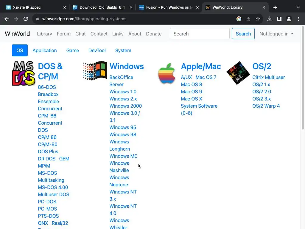305x229 pixels.
Task: Open the downloads icon
Action: (x=270, y=19)
